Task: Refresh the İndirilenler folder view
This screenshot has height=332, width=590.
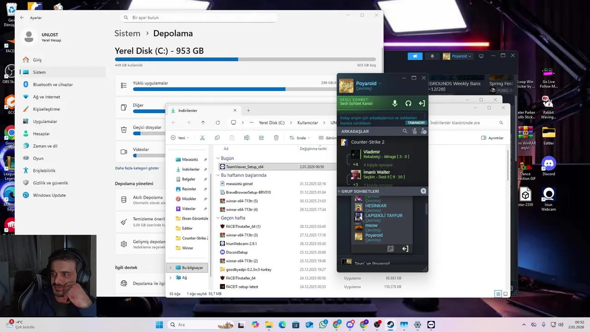Action: pos(218,123)
